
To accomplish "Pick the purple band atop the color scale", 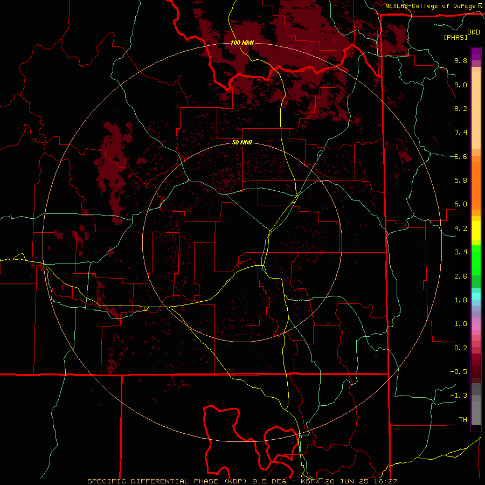I will click(x=476, y=54).
